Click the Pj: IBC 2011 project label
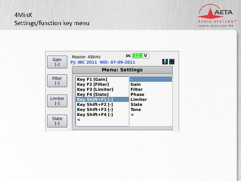This screenshot has width=241, height=181. click(x=84, y=62)
